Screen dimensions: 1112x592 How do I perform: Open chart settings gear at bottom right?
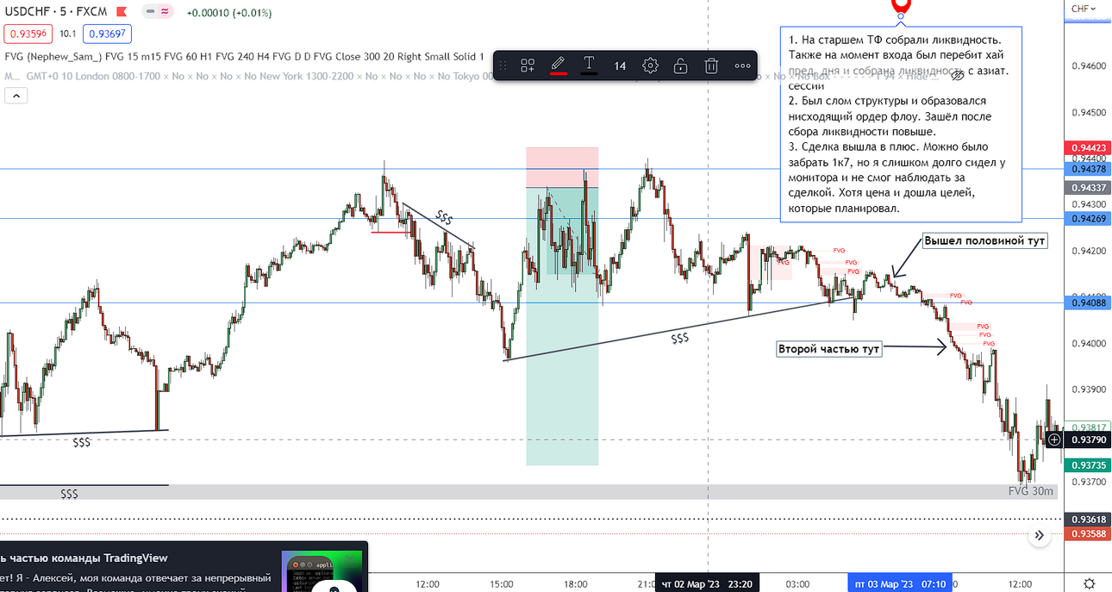[x=1090, y=583]
